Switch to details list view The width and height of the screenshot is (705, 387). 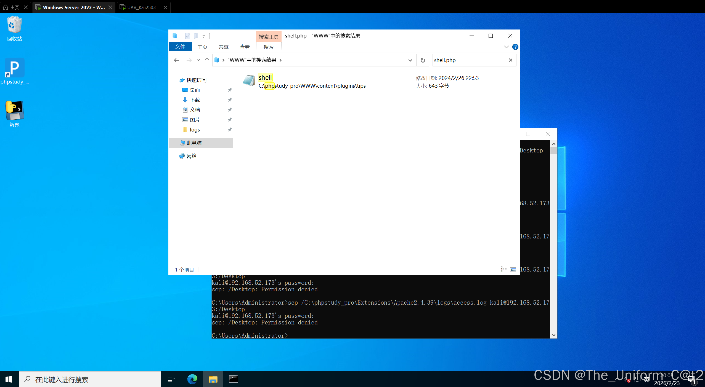point(503,269)
